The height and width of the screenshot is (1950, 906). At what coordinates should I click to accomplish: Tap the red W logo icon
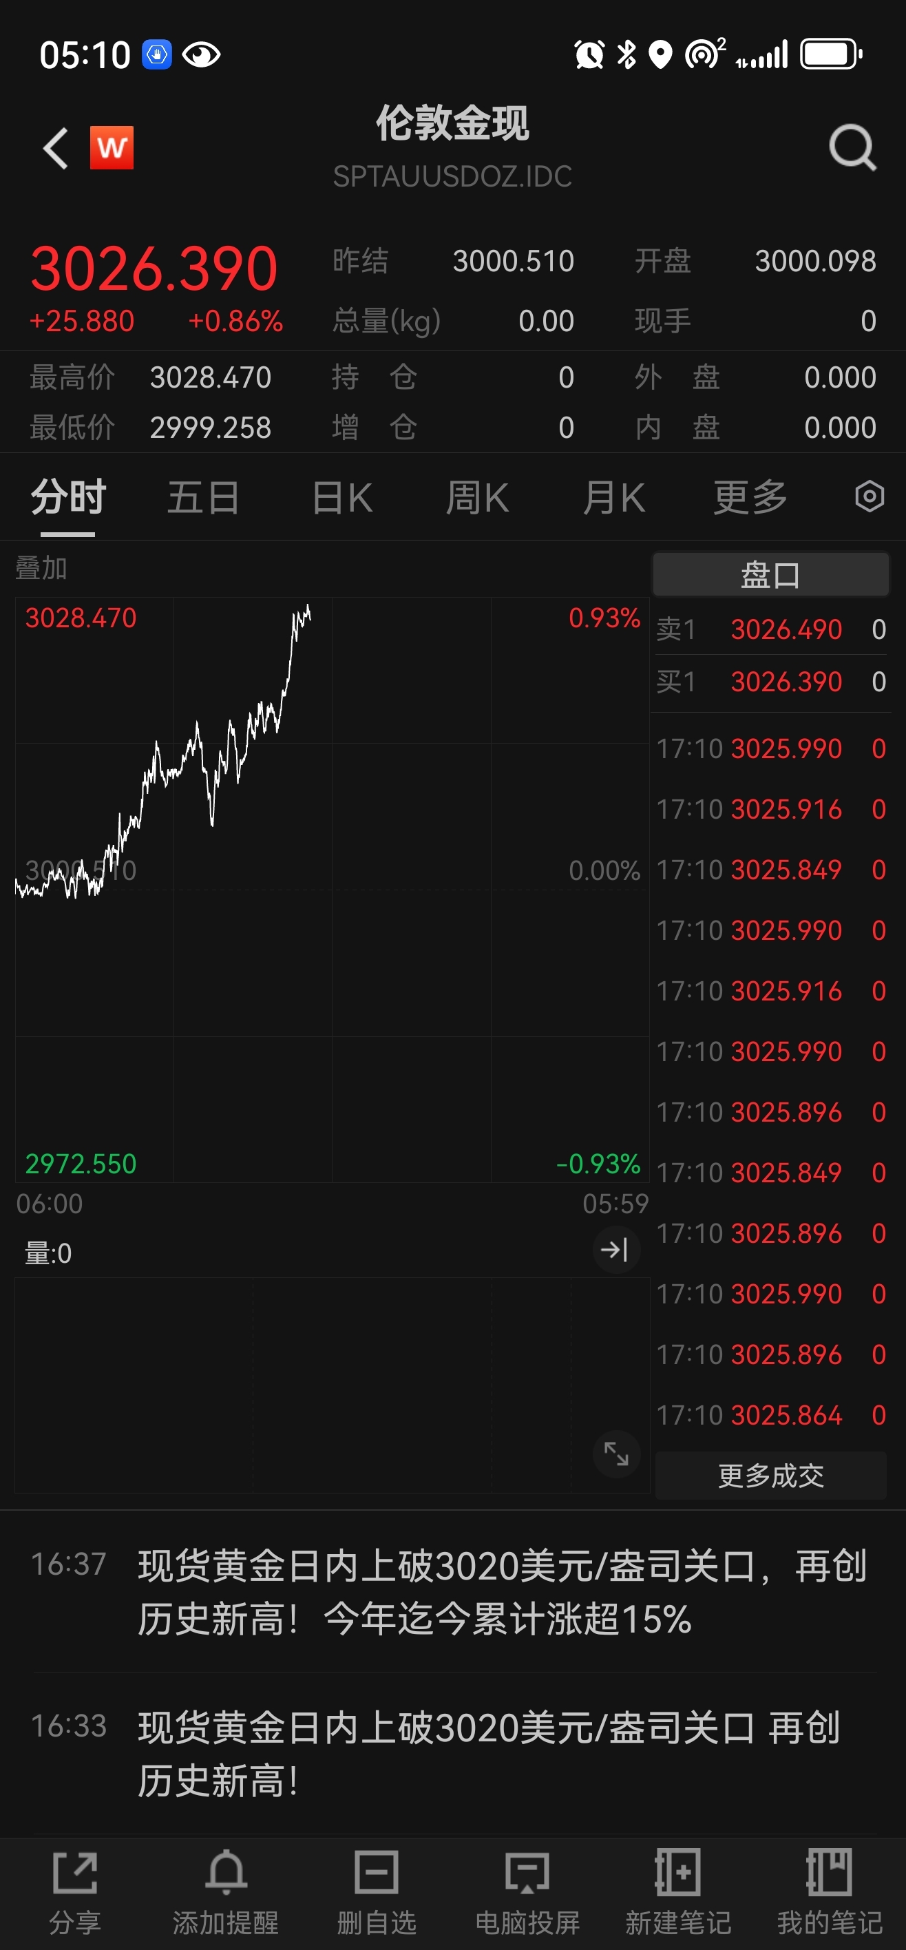tap(112, 147)
